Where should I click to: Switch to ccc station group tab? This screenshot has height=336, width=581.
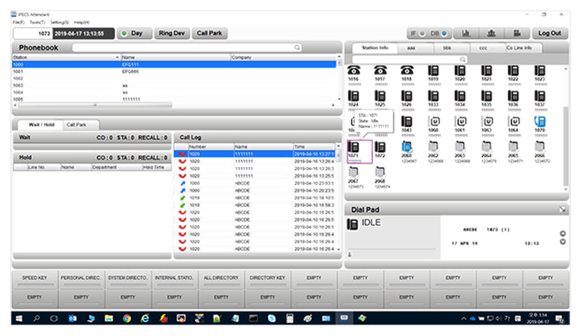[483, 47]
